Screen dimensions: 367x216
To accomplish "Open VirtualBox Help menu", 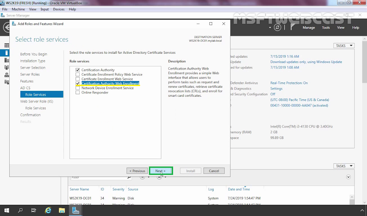I will (72, 9).
